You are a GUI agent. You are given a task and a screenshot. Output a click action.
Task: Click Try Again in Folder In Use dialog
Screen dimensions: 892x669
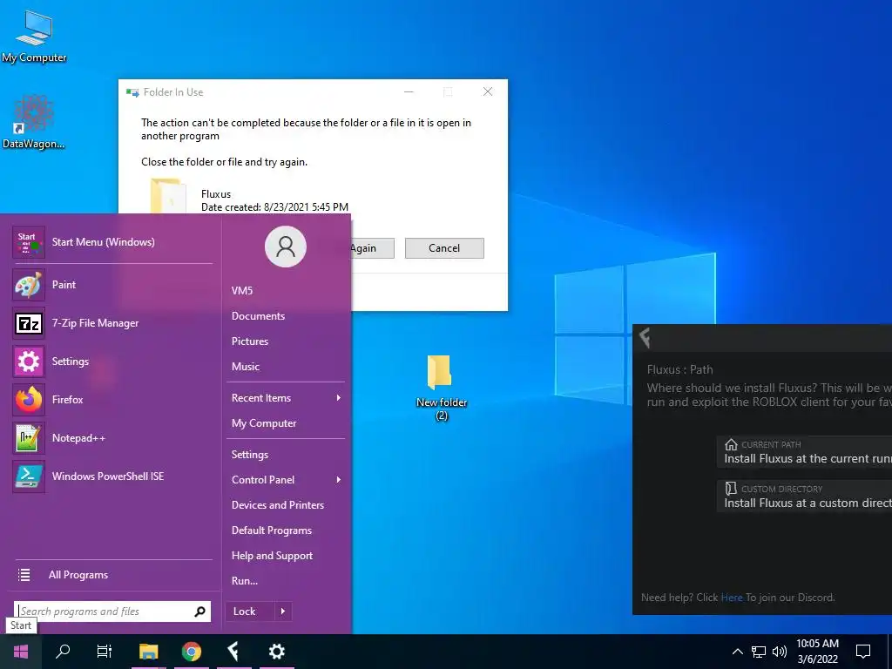point(372,248)
